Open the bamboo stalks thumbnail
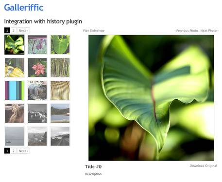The image size is (222, 182). coord(60,68)
